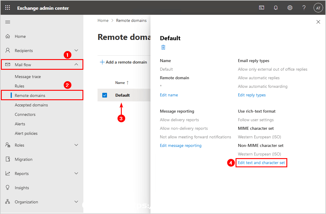The width and height of the screenshot is (326, 214).
Task: Click the Home house icon
Action: 8,36
